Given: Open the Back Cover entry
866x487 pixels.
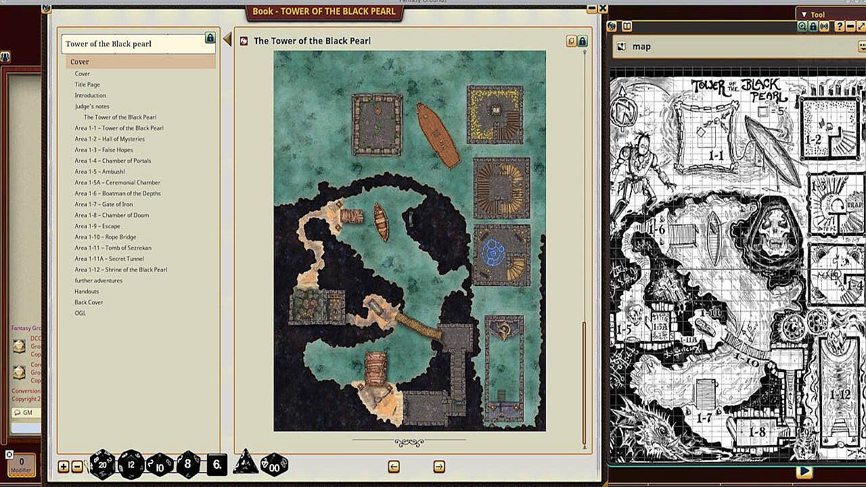Looking at the screenshot, I should (89, 302).
